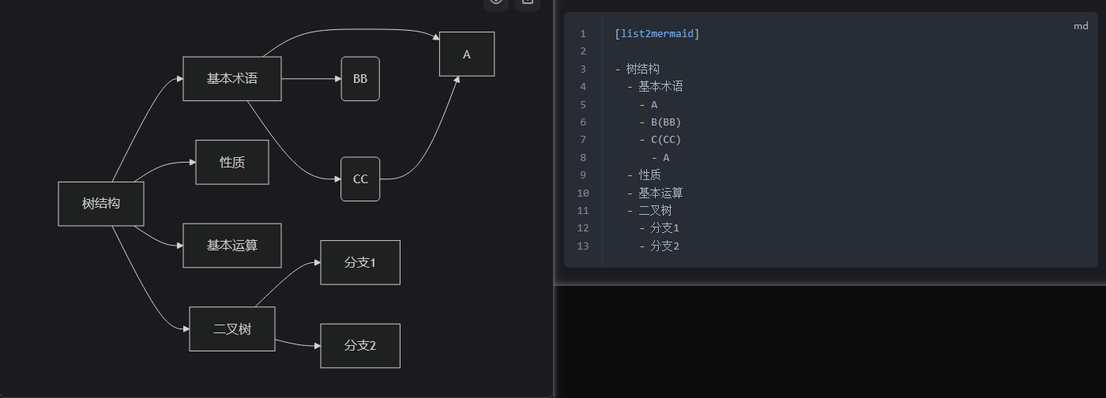Click line number 13 in the gutter
Screen dimensions: 1106x398
582,246
